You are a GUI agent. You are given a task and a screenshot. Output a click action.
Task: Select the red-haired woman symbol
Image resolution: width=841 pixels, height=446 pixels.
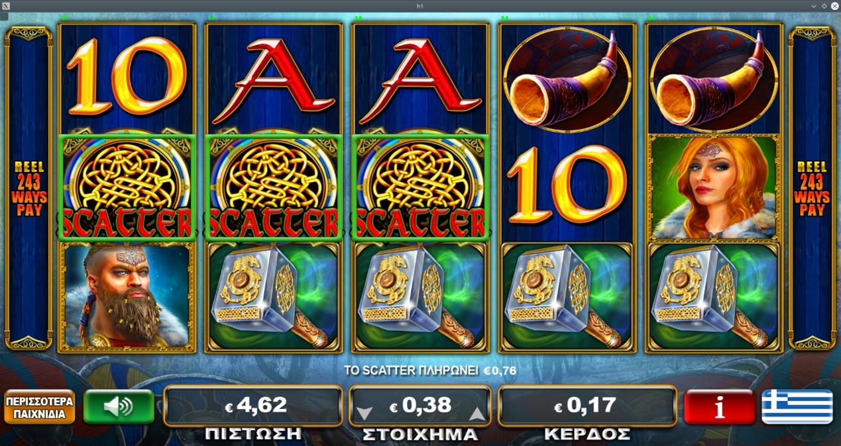pyautogui.click(x=714, y=187)
